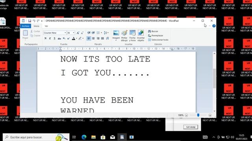252x141 pixels.
Task: Expand the font color dropdown arrow
Action: coord(76,38)
